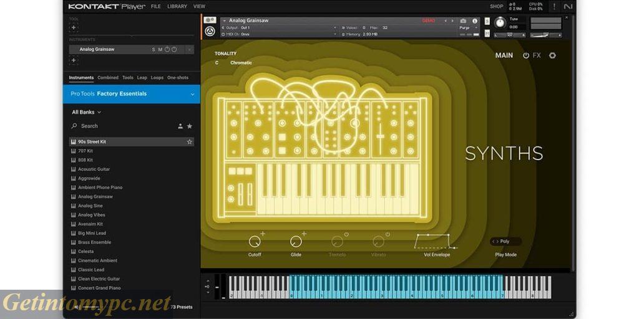
Task: Open the Chromatic scale selector
Action: pos(241,63)
